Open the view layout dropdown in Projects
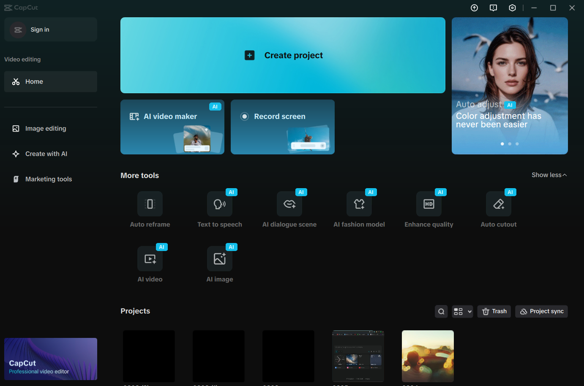Screen dimensions: 584x386 pos(462,311)
